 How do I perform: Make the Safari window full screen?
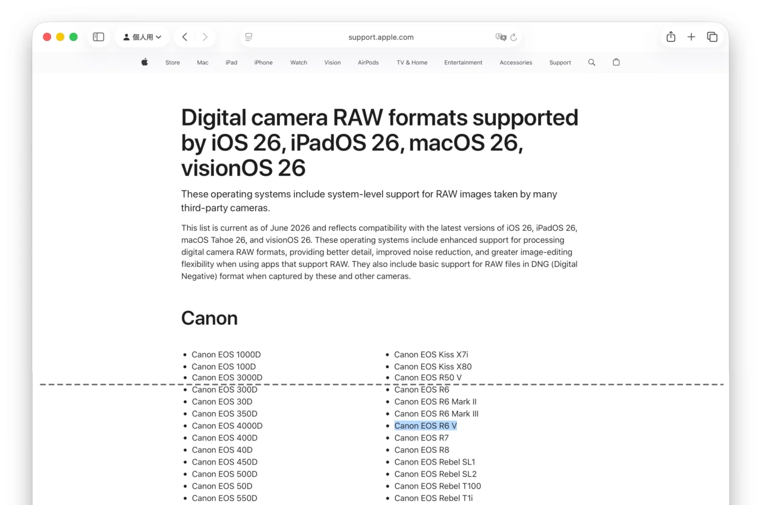point(73,37)
